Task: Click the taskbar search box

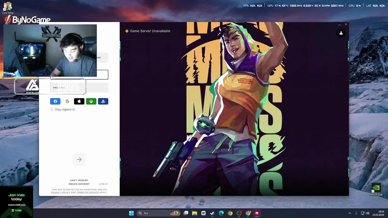Action: (x=159, y=213)
